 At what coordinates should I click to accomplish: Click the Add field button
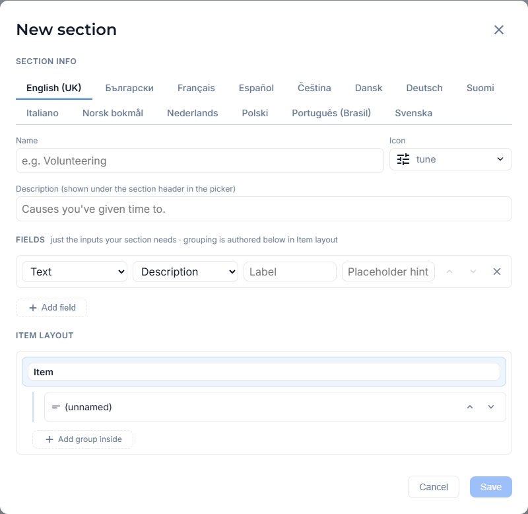point(51,308)
